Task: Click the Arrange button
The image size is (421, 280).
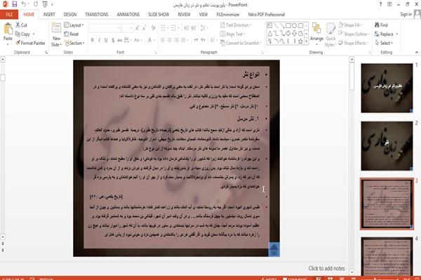Action: [x=316, y=34]
